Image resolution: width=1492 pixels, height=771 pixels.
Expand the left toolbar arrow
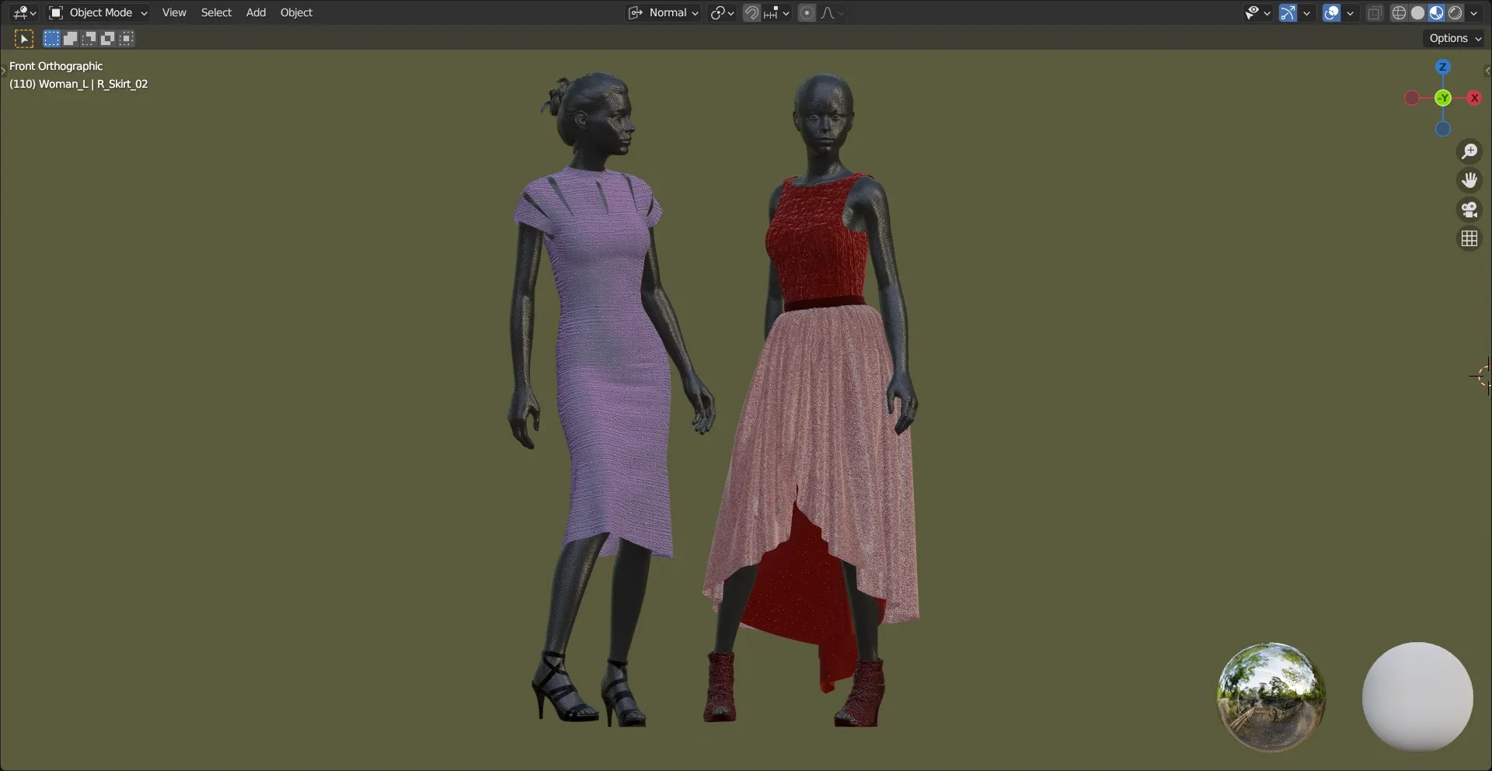3,71
